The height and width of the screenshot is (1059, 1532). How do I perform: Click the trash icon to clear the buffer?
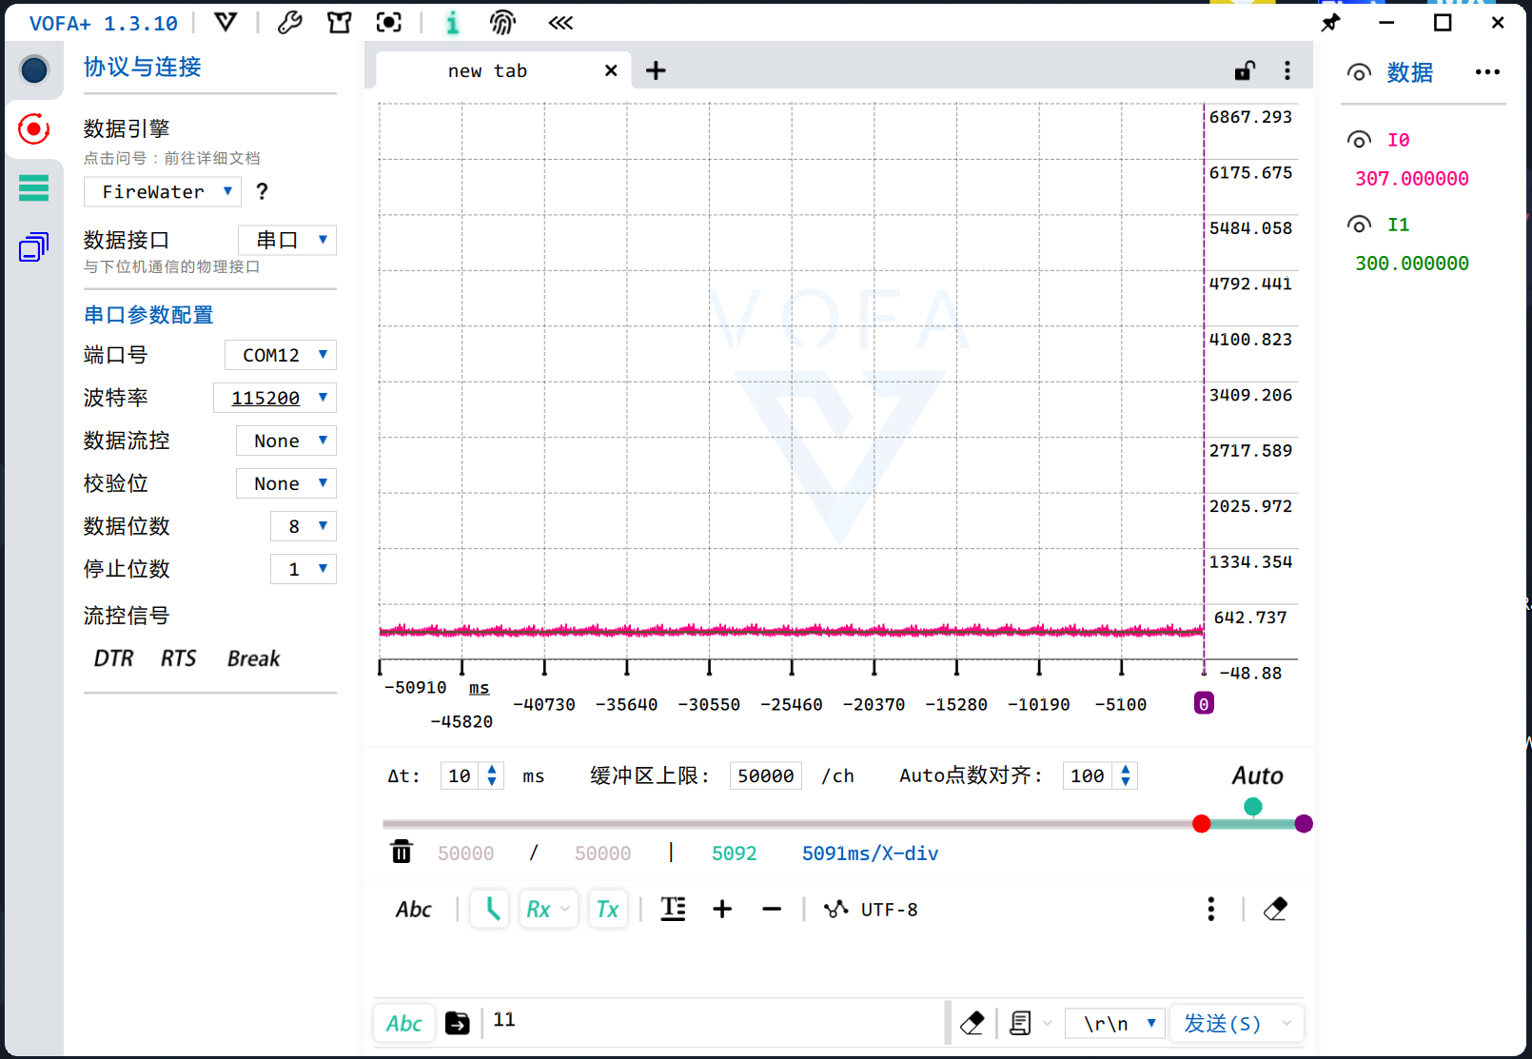click(x=402, y=852)
